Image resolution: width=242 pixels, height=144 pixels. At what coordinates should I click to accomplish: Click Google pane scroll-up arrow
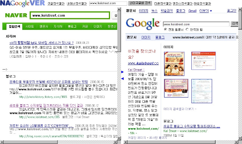coord(240,9)
